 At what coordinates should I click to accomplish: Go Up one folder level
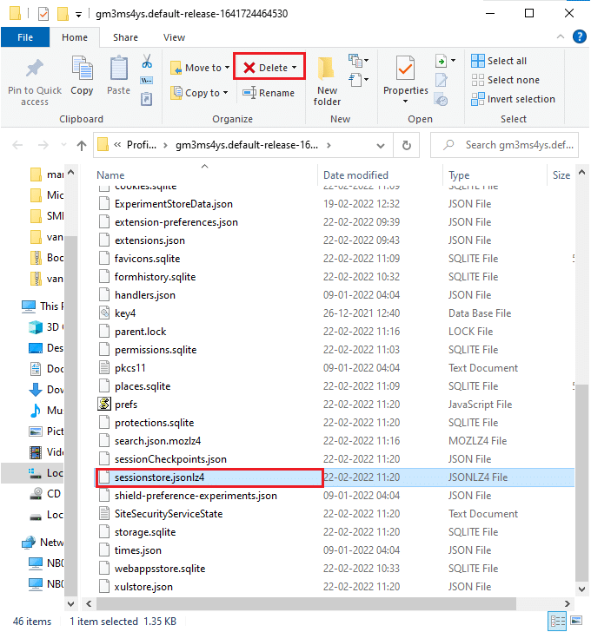coord(82,145)
